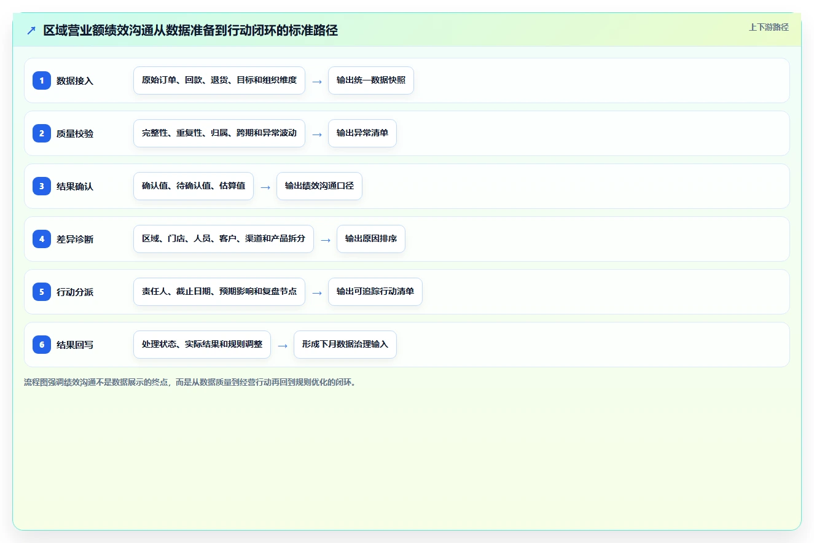
Task: Select step number 4 badge
Action: (x=42, y=238)
